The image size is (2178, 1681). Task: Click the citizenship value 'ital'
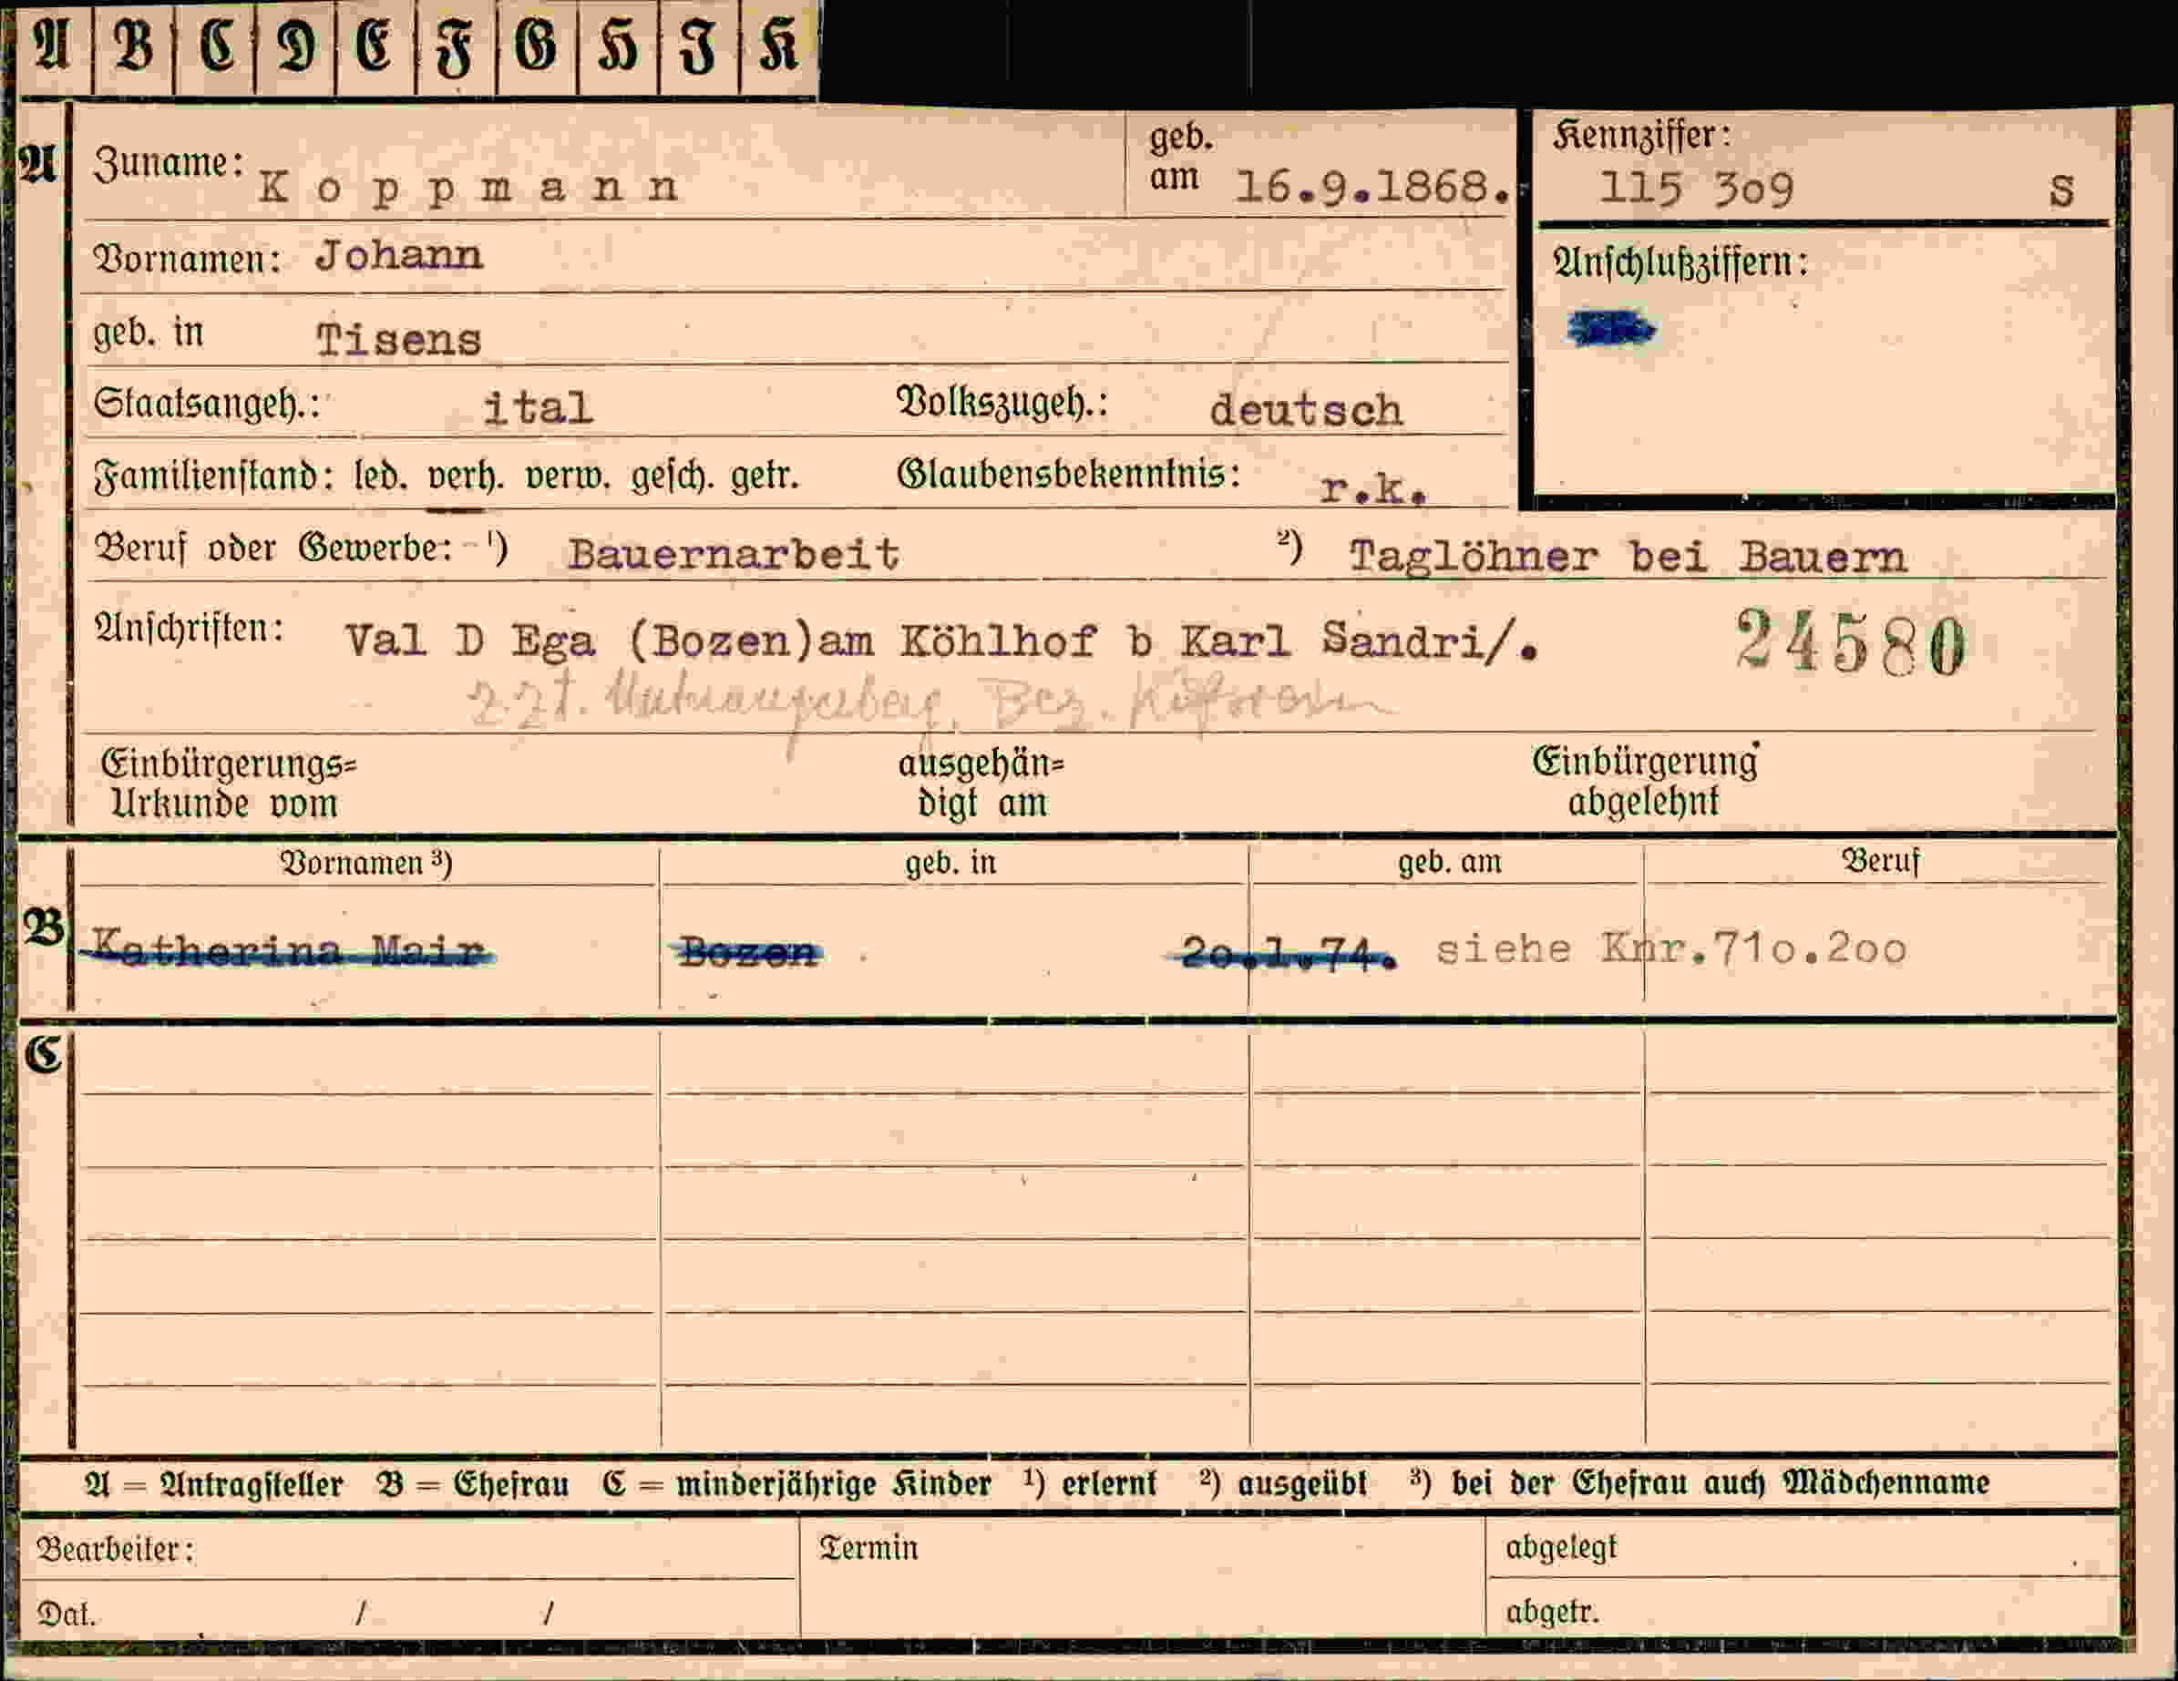pos(539,408)
